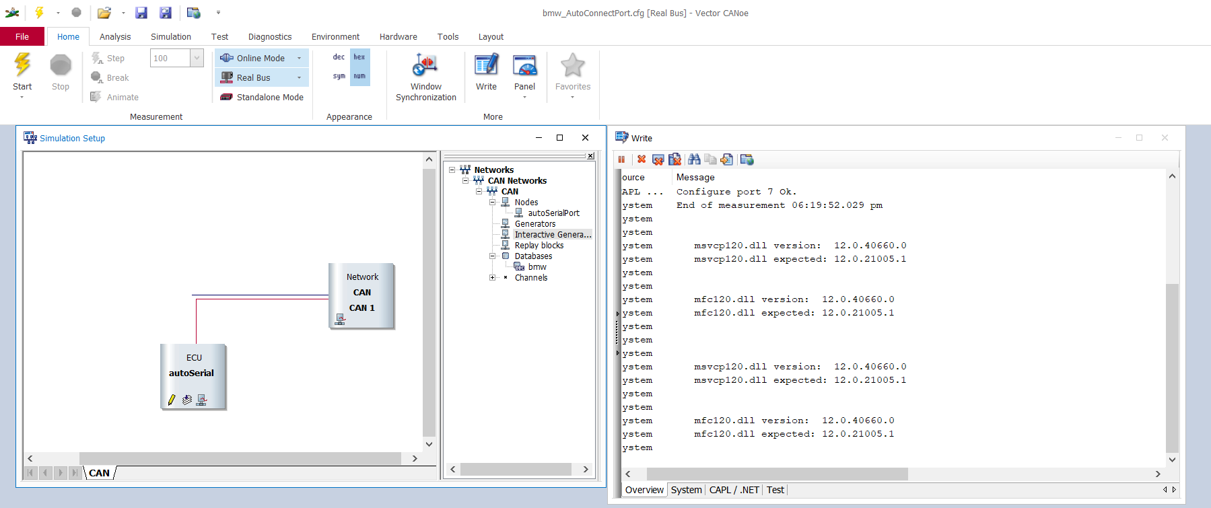Click the globe folder icon in Write toolbar
Screen dimensions: 1211x508
click(747, 159)
